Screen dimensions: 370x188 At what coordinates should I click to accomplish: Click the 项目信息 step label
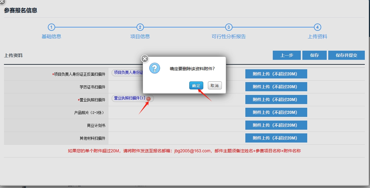tap(140, 36)
